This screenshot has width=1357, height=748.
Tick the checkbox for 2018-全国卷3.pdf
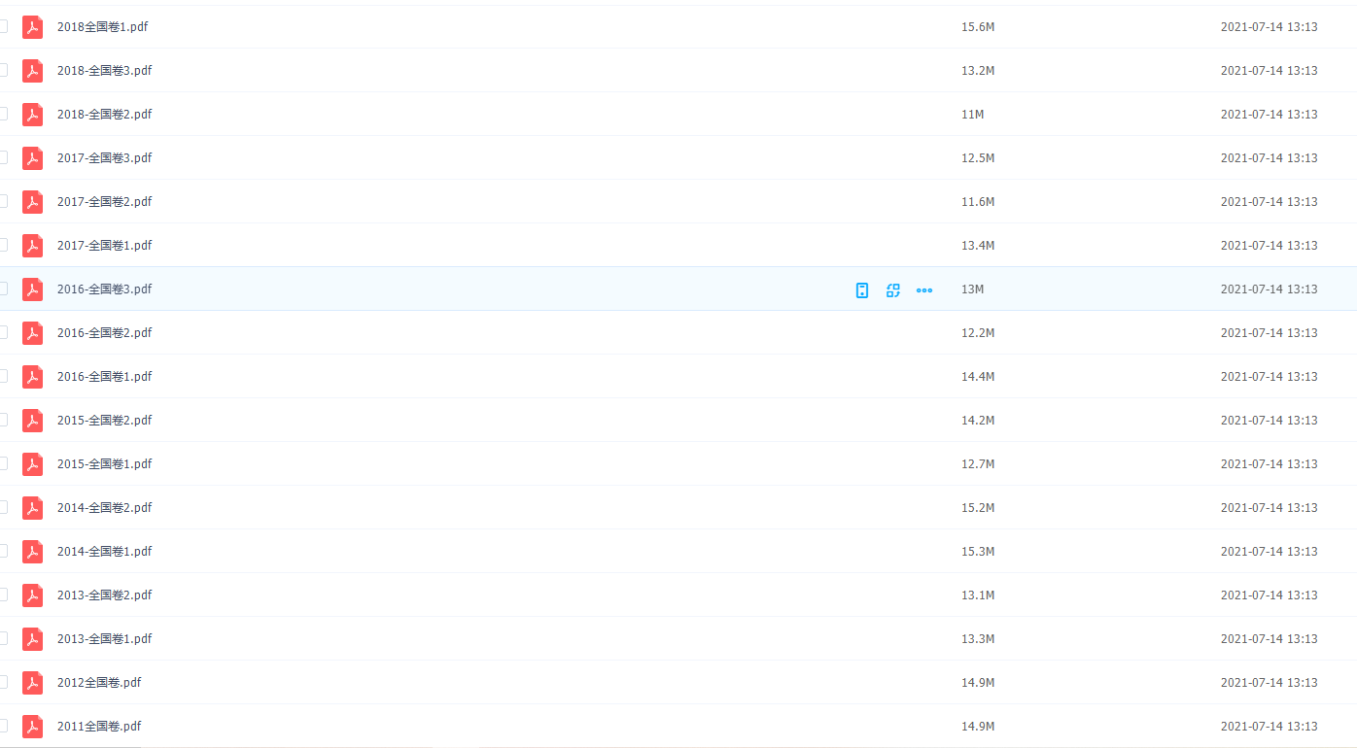[3, 71]
